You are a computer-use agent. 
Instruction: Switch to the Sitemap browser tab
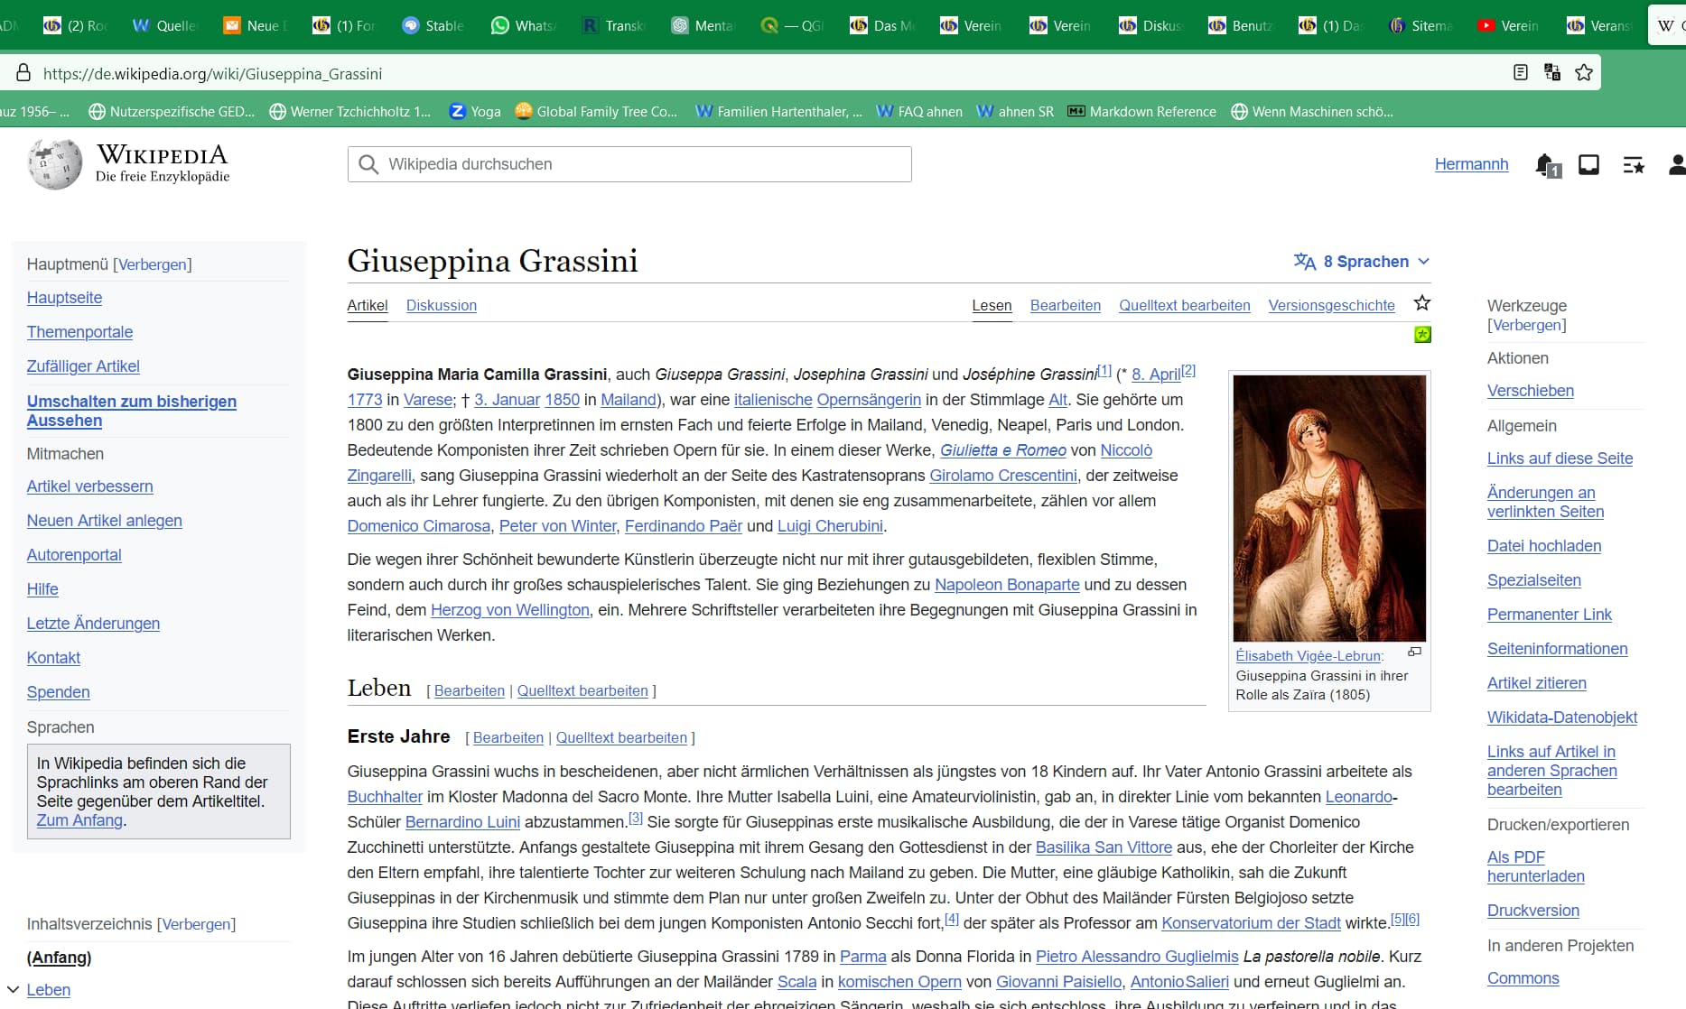(x=1420, y=25)
